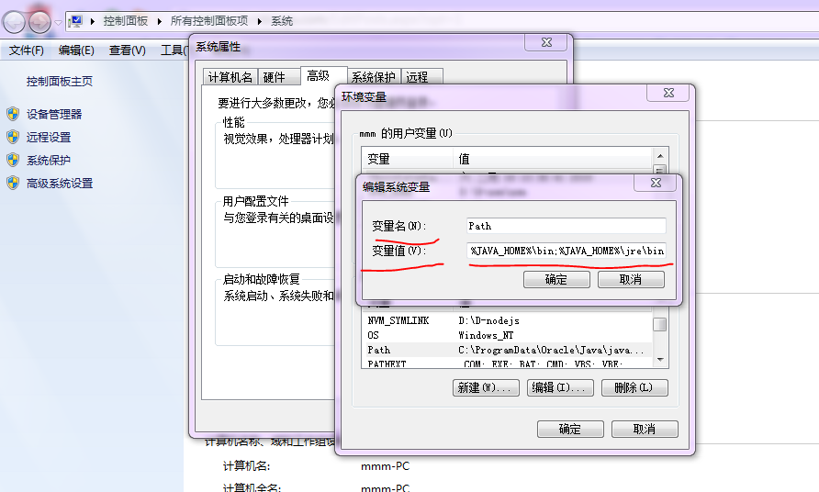
Task: Click the computer icon in address bar
Action: tap(75, 21)
